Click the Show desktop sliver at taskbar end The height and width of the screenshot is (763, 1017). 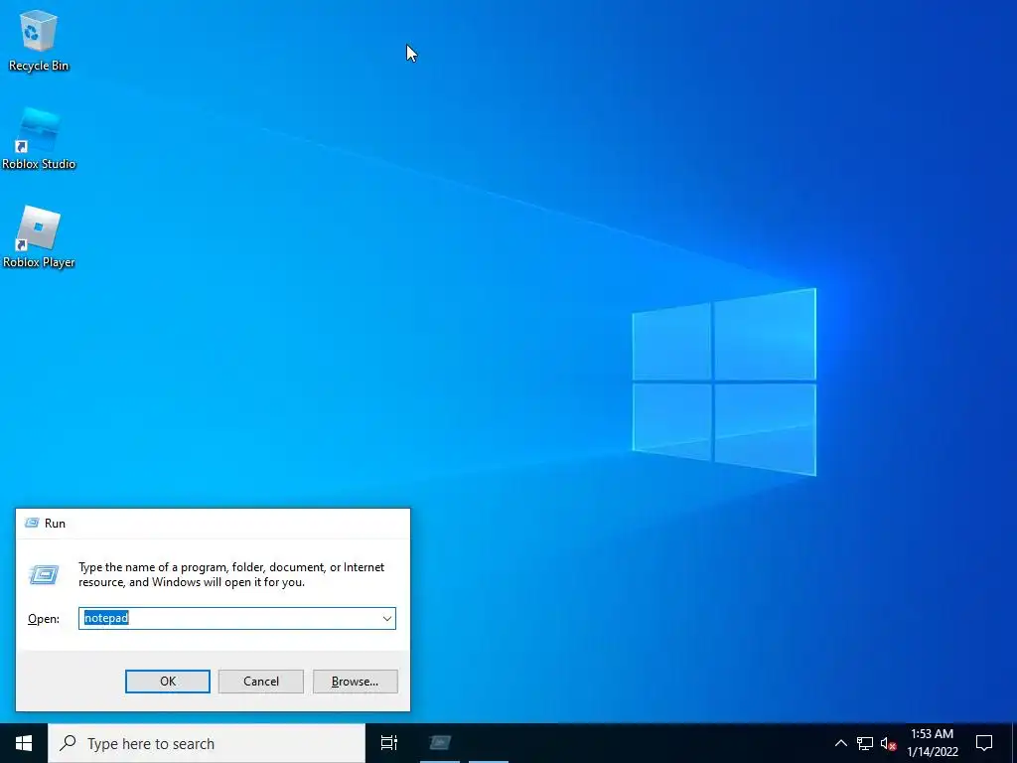[x=1014, y=743]
